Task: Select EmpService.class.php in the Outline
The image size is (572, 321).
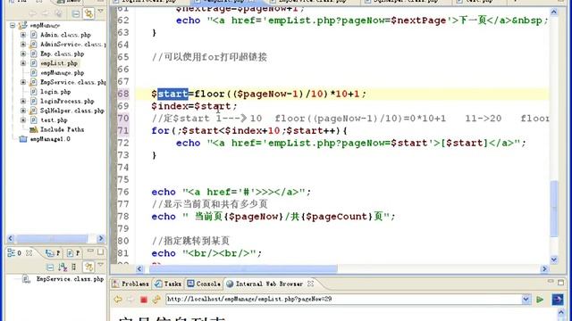Action: point(70,279)
